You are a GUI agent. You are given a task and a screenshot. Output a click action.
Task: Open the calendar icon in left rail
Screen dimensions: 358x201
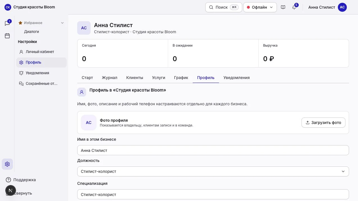(7, 36)
